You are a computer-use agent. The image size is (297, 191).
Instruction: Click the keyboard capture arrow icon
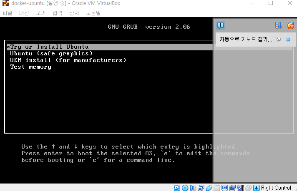click(x=256, y=188)
